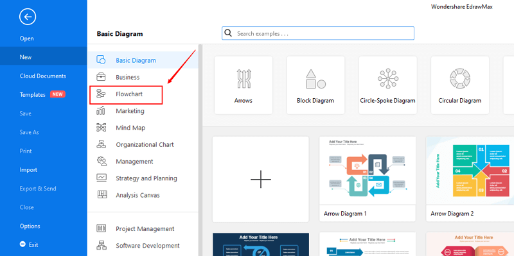Click the Mind Map category icon
The height and width of the screenshot is (256, 514).
click(101, 128)
